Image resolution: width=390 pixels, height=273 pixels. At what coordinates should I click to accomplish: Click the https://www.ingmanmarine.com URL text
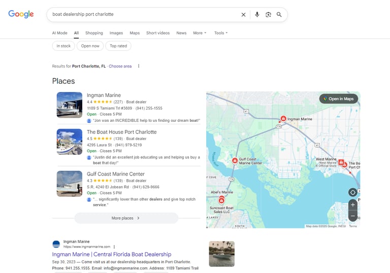[x=87, y=247]
